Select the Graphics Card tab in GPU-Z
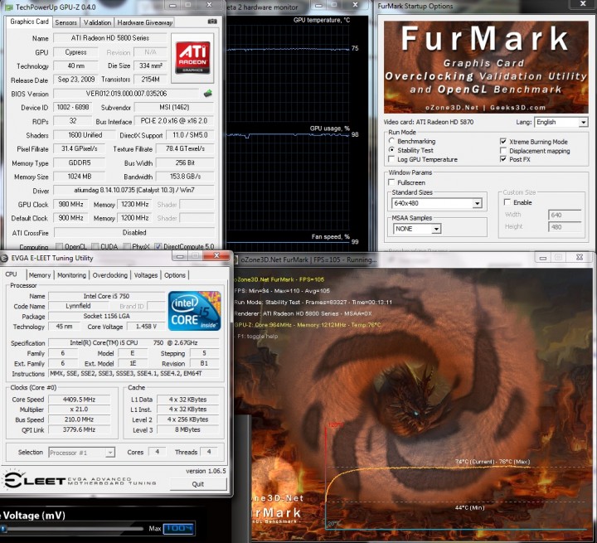This screenshot has height=543, width=597. 29,22
